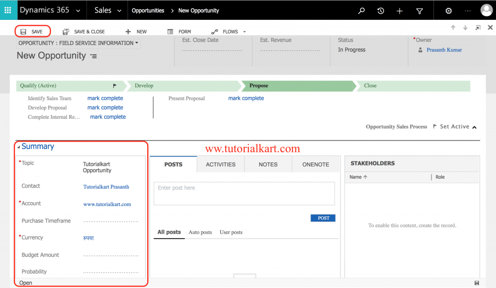Go to previous record up arrow

pos(453,28)
